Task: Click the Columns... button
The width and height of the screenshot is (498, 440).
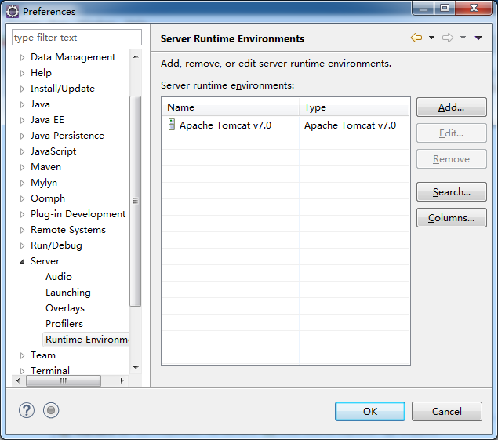Action: coord(451,218)
